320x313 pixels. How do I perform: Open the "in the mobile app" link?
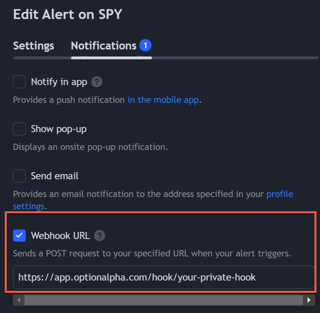pyautogui.click(x=162, y=100)
